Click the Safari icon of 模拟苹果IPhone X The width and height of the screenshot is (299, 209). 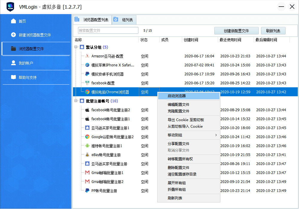pyautogui.click(x=87, y=65)
